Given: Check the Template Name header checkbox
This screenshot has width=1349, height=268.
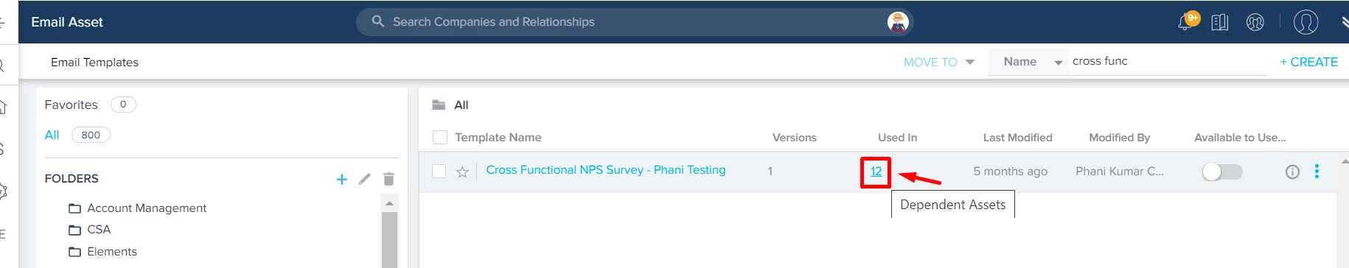Looking at the screenshot, I should [440, 137].
